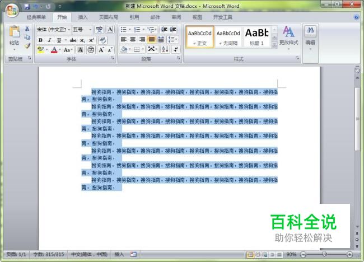Select the 正文 style

click(200, 37)
